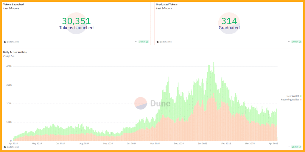Click author avatar in the Graduated Tokens panel

coord(158,42)
